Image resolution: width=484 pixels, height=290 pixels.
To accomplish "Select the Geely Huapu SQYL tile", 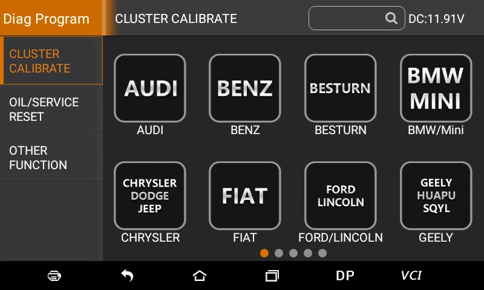I will click(x=436, y=196).
